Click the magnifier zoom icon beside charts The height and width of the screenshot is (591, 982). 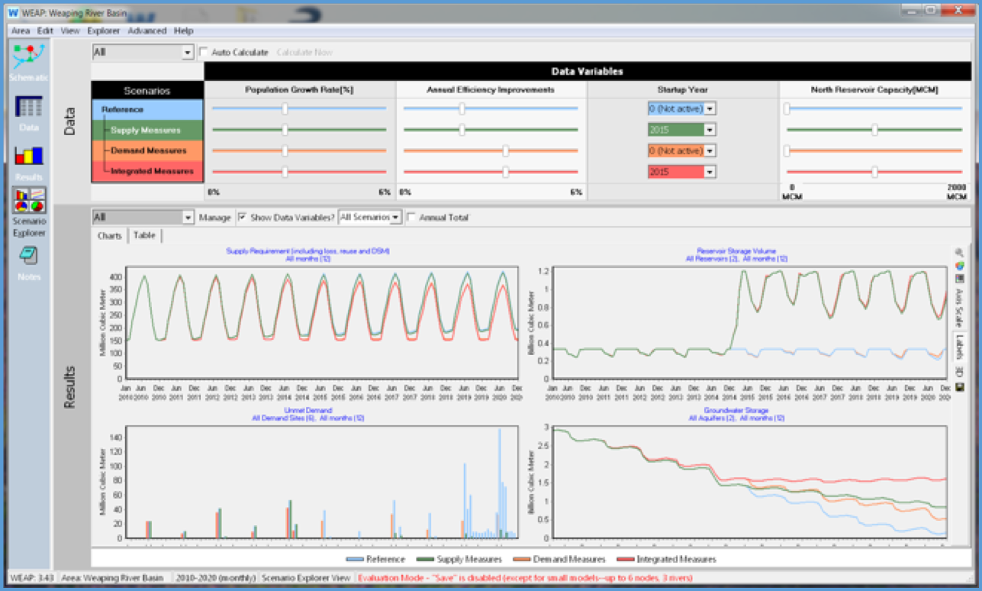tap(959, 253)
